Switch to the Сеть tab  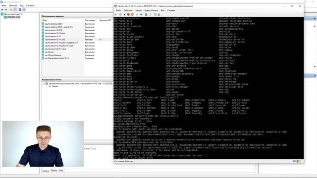[x=61, y=171]
